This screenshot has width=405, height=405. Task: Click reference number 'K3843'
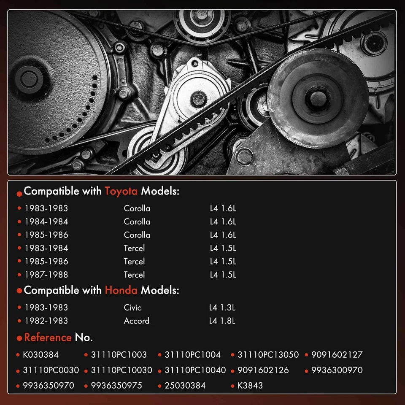pyautogui.click(x=250, y=386)
